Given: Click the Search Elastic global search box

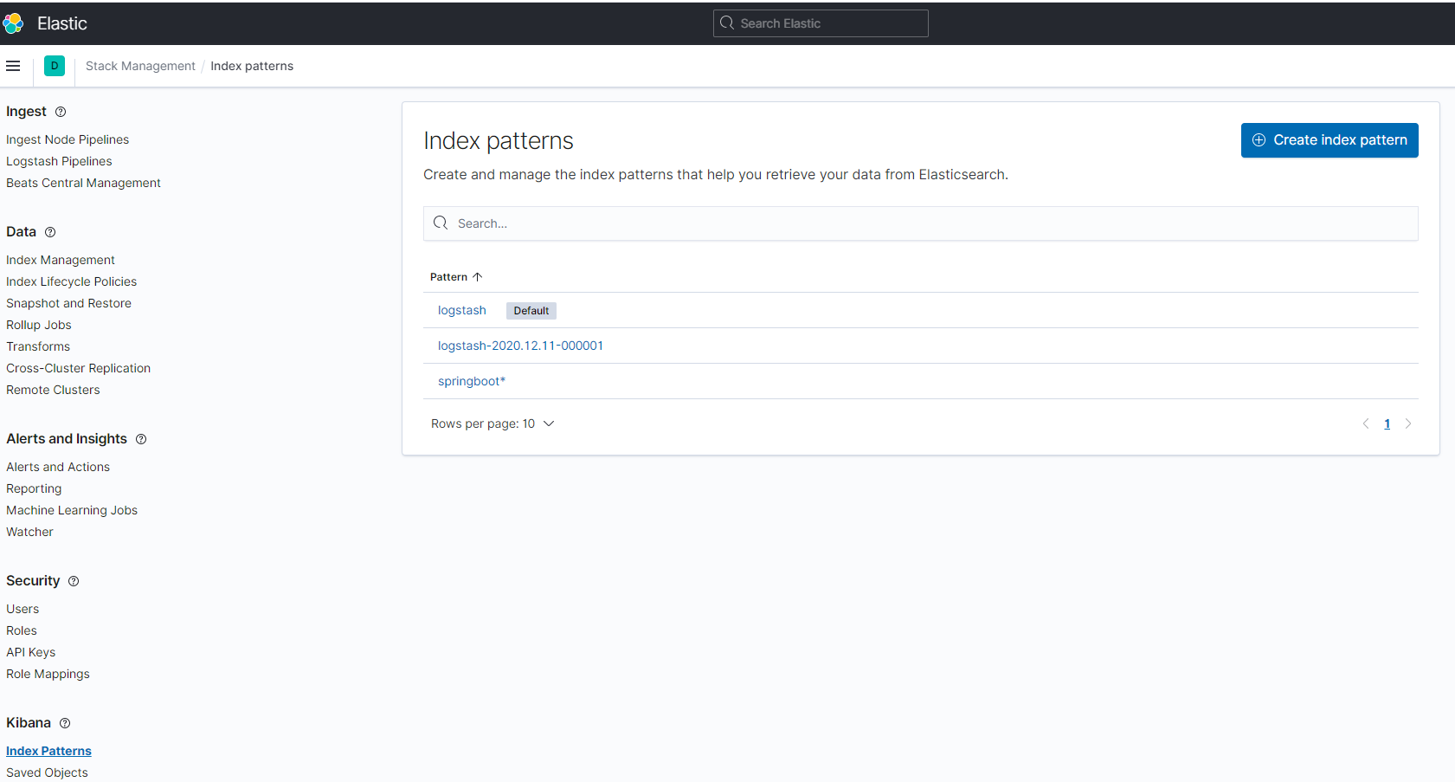Looking at the screenshot, I should point(821,23).
